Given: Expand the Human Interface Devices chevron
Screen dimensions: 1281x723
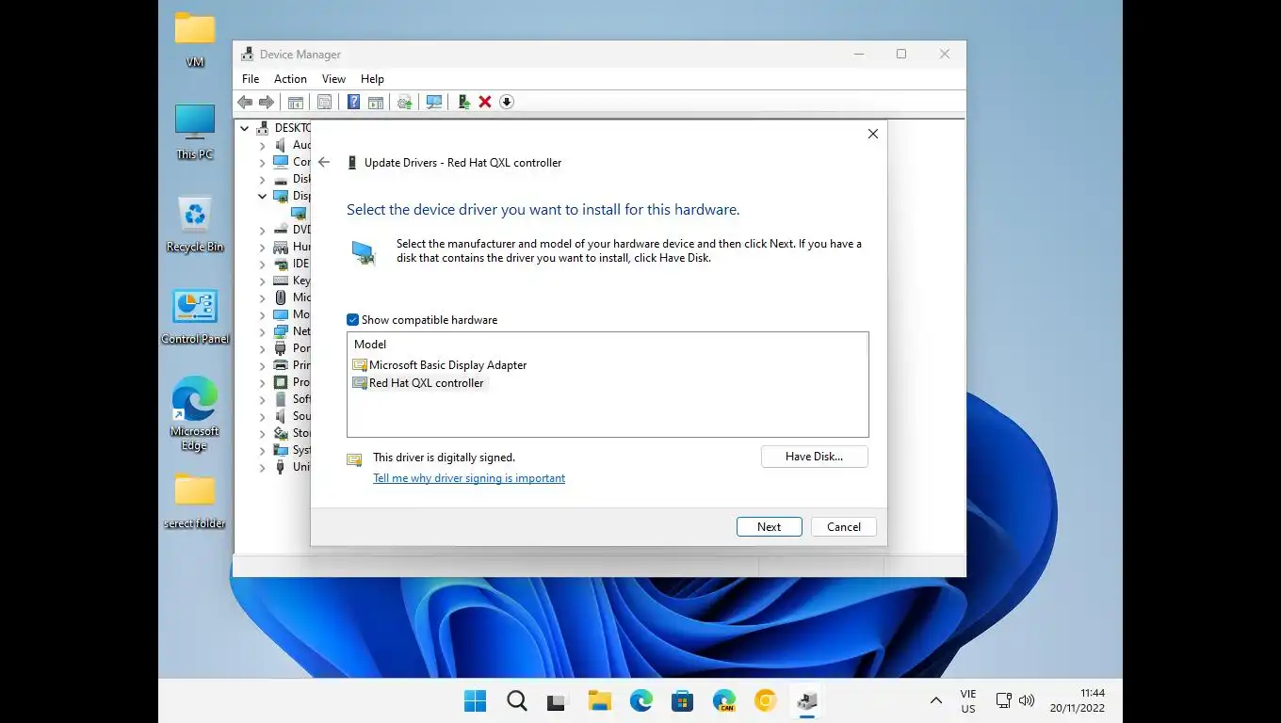Looking at the screenshot, I should 263,247.
